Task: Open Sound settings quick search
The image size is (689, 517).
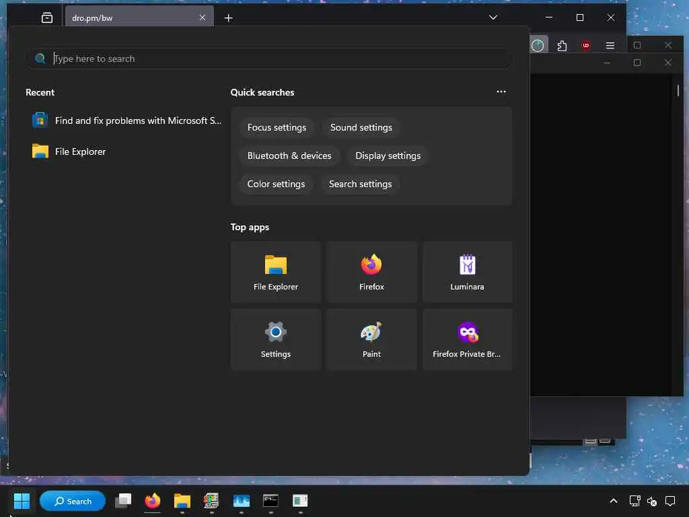Action: pyautogui.click(x=361, y=127)
